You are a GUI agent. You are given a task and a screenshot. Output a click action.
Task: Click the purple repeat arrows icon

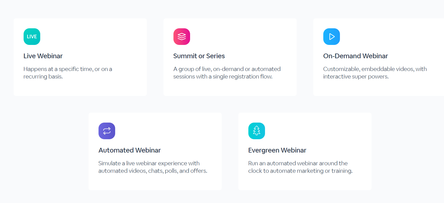click(107, 131)
